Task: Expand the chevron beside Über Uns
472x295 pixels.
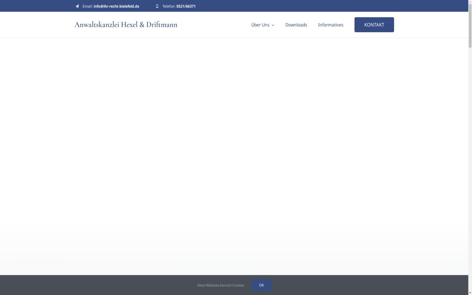Action: [x=273, y=25]
